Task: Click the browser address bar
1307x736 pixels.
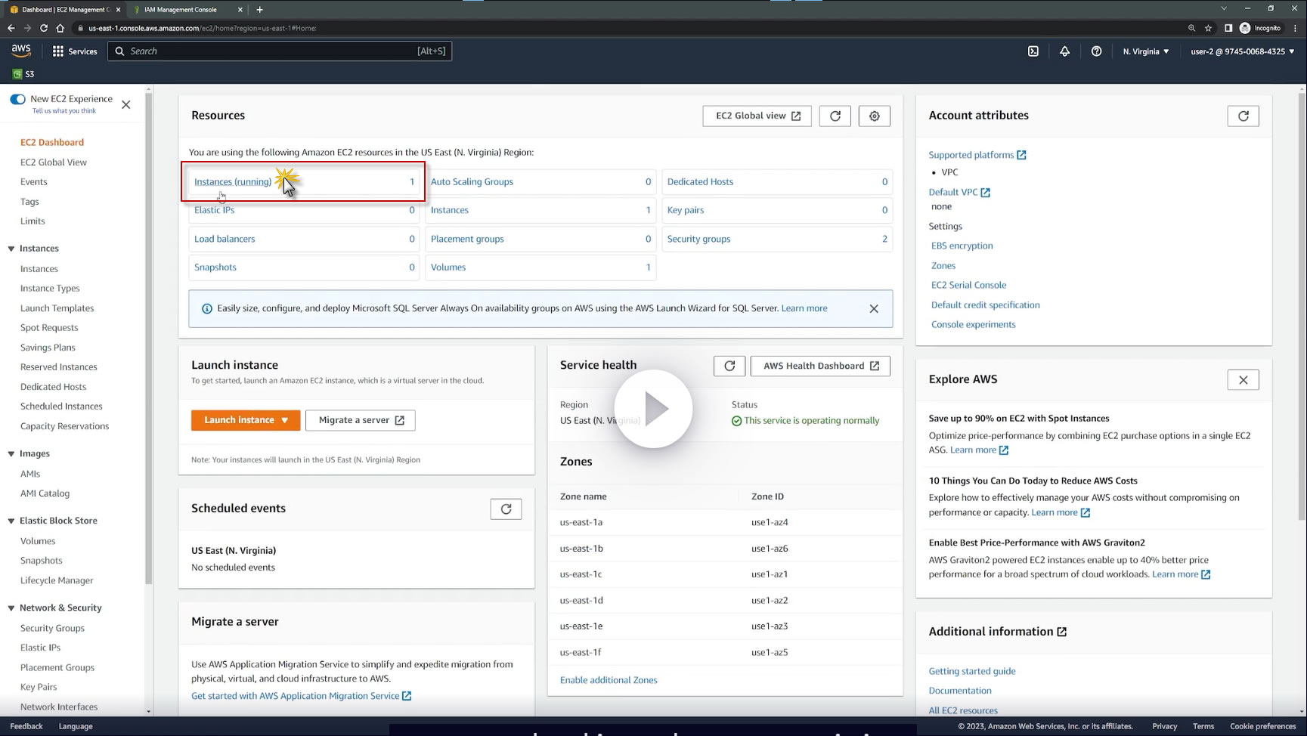Action: coord(627,28)
